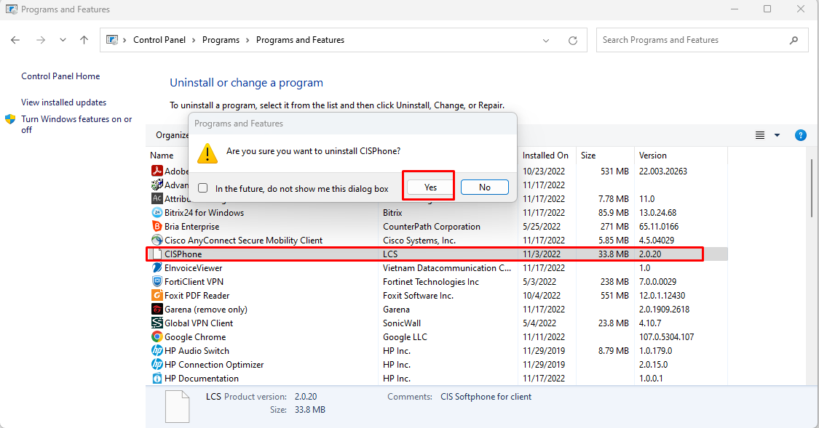Click version 107.0.5304.107

[x=666, y=337]
